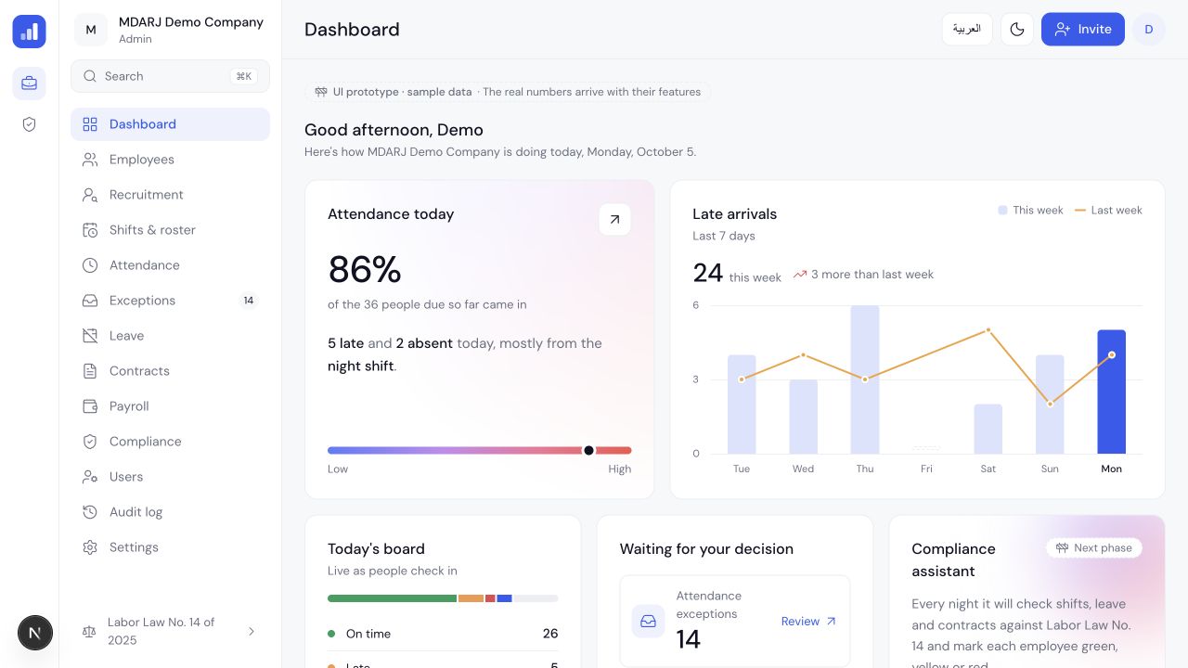Click the On time row in Today's board
This screenshot has width=1188, height=668.
click(x=443, y=634)
